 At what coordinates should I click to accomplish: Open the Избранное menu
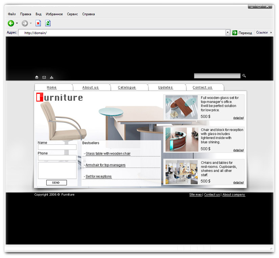pyautogui.click(x=54, y=14)
